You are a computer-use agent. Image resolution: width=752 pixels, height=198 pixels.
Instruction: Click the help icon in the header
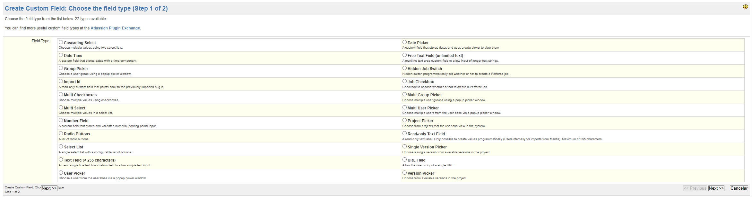745,7
